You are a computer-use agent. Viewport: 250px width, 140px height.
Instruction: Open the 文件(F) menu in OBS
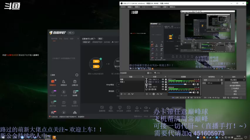(x=123, y=7)
